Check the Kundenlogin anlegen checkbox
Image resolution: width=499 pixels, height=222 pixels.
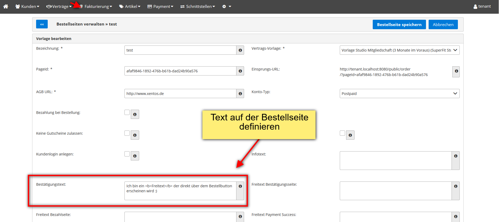click(127, 154)
